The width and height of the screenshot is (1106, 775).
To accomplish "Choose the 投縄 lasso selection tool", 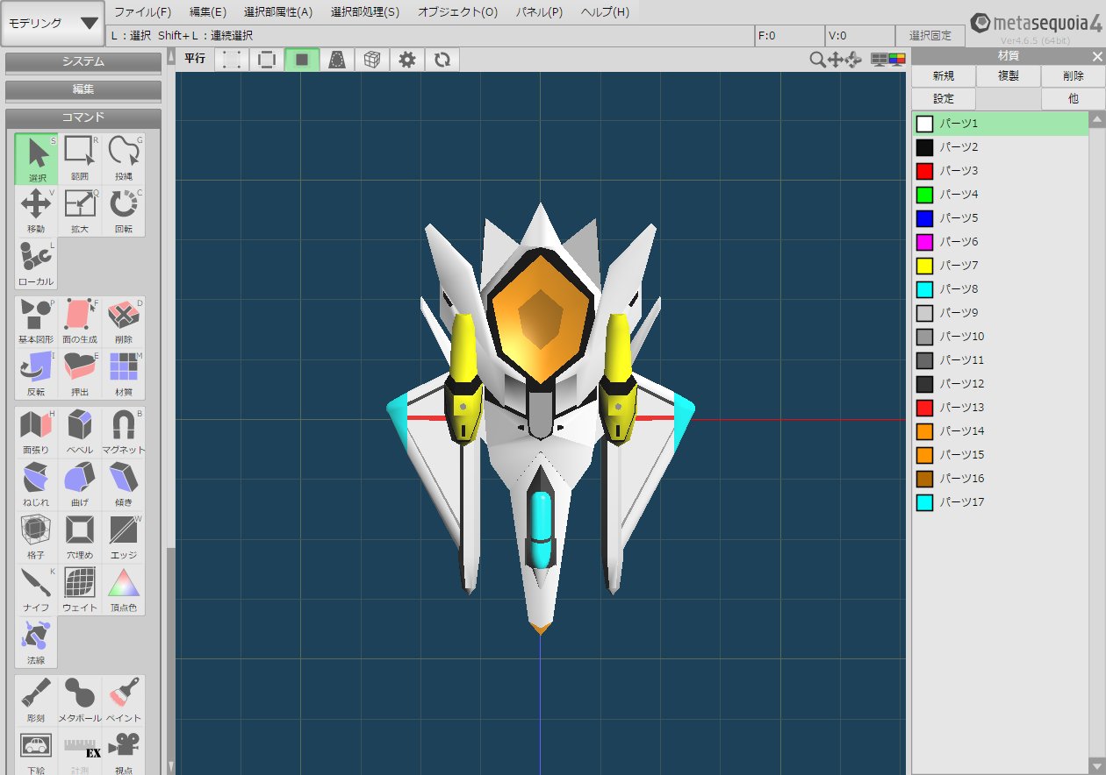I will coord(124,159).
